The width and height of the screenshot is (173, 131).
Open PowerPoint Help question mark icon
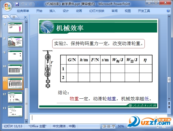pos(168,11)
